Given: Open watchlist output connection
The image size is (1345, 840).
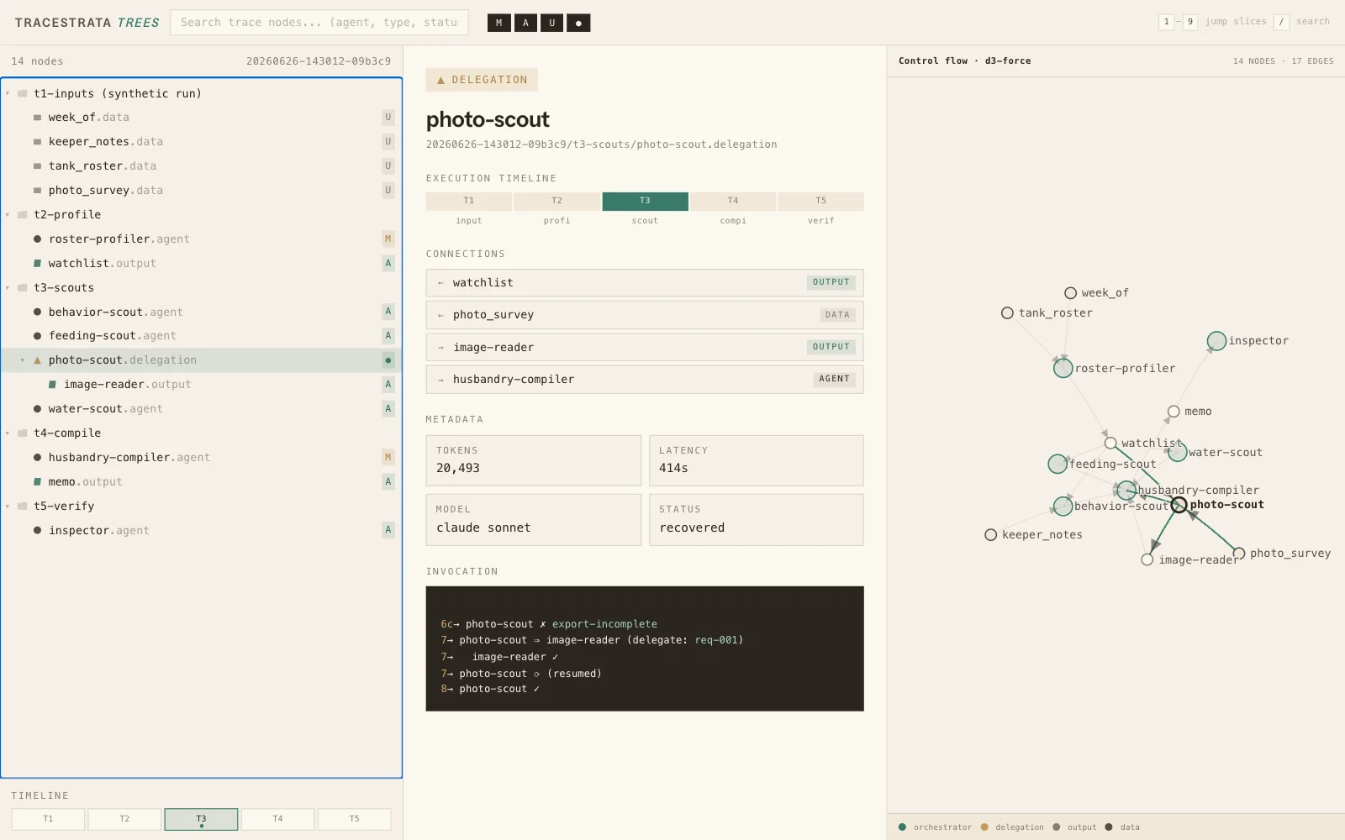Looking at the screenshot, I should pos(645,283).
